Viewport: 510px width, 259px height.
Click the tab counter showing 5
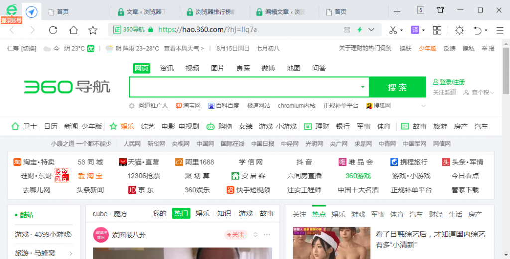420,11
